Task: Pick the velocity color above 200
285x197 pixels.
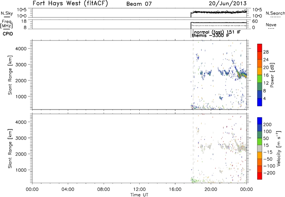Action: 260,121
